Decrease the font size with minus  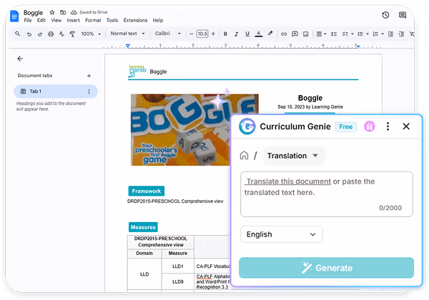[191, 34]
